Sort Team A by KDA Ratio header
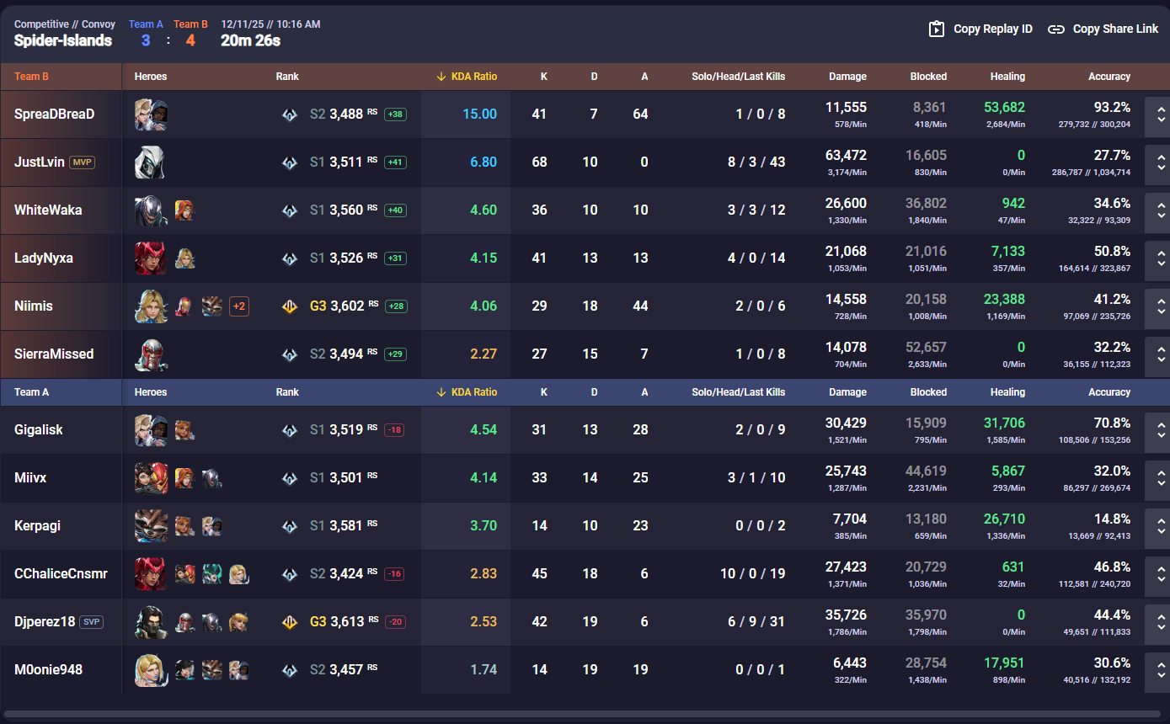 (467, 392)
